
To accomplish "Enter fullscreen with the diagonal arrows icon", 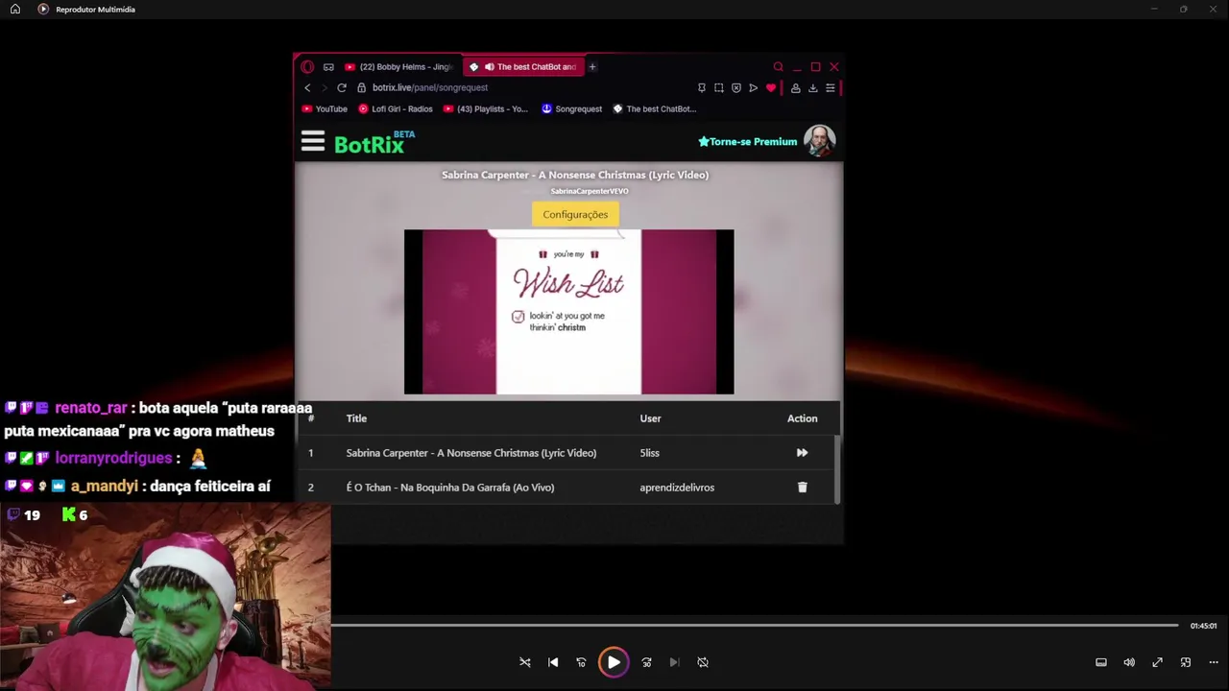I will [x=1157, y=662].
